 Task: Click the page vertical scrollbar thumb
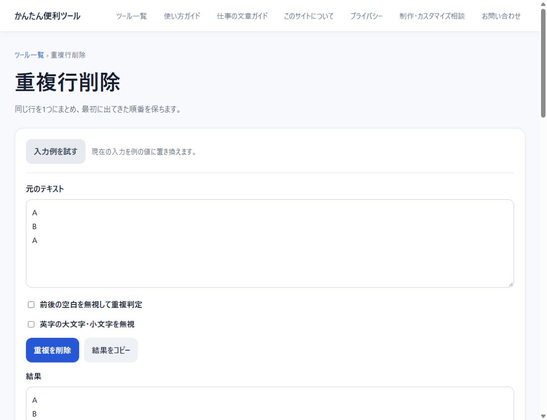point(543,63)
